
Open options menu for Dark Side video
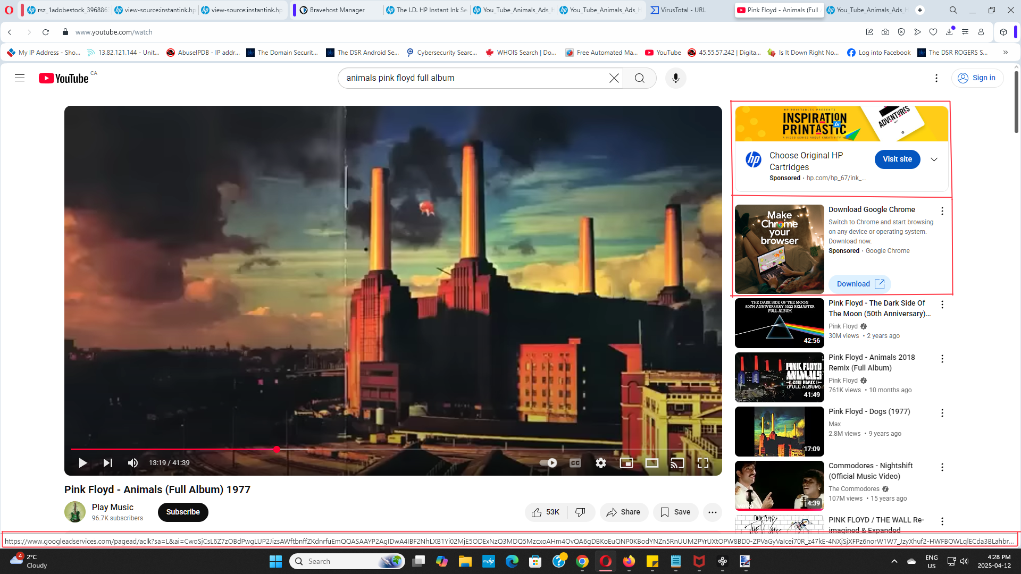click(942, 305)
